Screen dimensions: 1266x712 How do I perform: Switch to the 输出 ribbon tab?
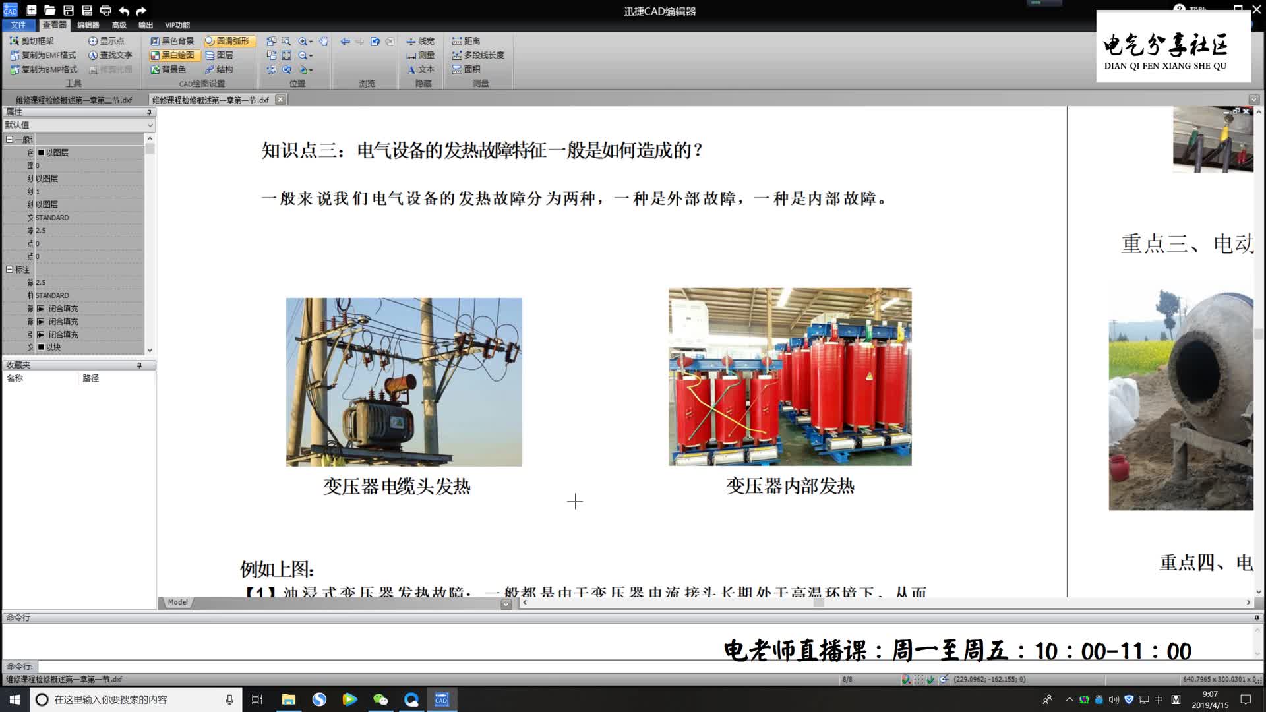146,25
